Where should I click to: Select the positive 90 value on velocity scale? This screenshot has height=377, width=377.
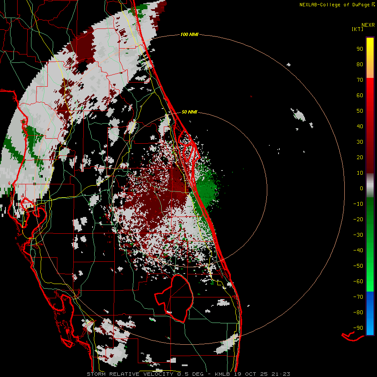(360, 49)
